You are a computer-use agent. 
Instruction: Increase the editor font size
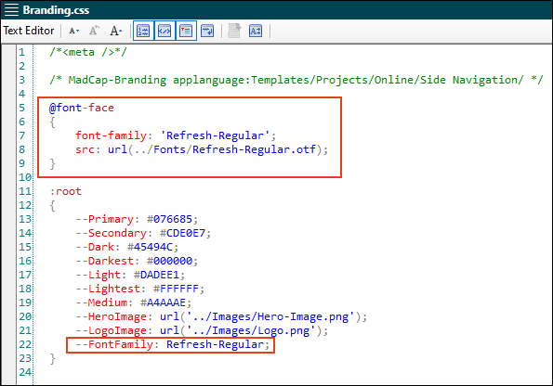tap(115, 31)
